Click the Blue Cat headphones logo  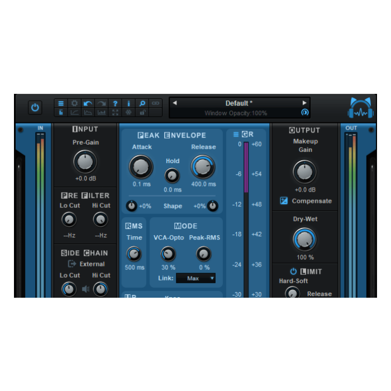[x=361, y=108]
